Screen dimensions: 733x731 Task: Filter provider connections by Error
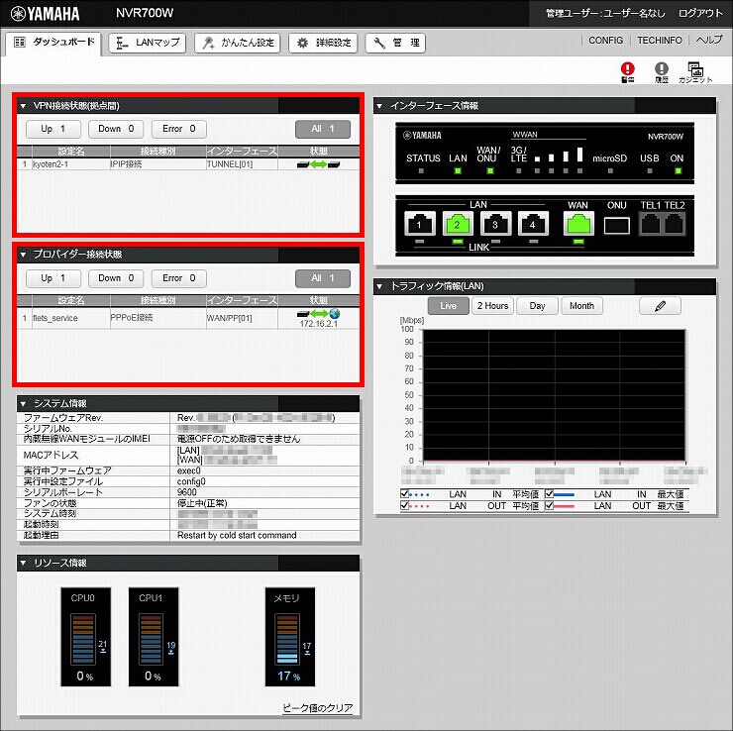pos(179,278)
